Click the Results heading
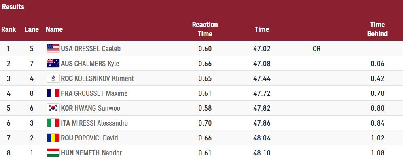 (x=13, y=7)
